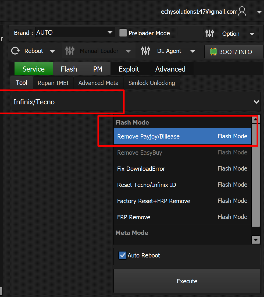Expand the Infinix/Tecno selector chevron

[x=256, y=102]
